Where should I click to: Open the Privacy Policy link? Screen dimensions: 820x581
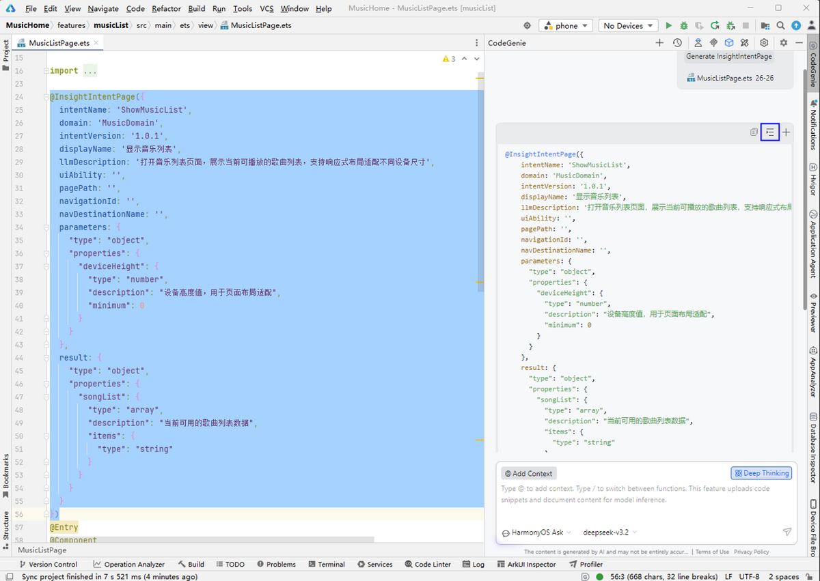click(751, 552)
